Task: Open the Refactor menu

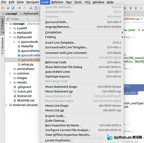Action: [x=57, y=2]
